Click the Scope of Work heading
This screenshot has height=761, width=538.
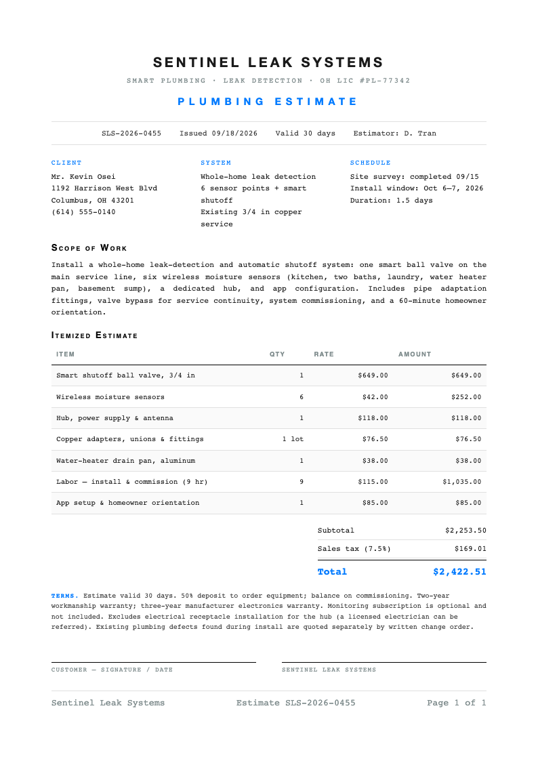[x=89, y=248]
